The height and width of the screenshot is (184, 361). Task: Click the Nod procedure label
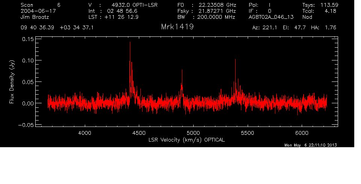pos(307,17)
